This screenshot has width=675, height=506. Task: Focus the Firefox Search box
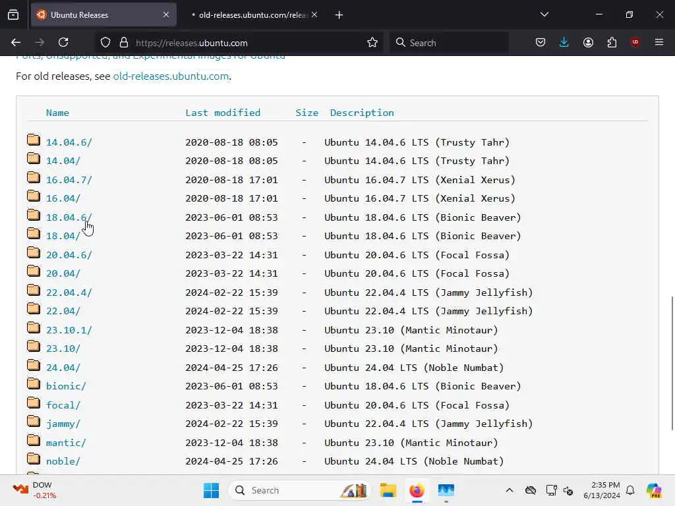(449, 43)
